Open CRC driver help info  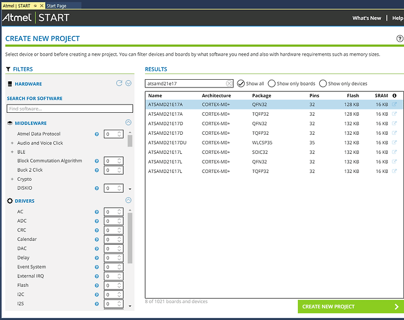click(x=97, y=230)
